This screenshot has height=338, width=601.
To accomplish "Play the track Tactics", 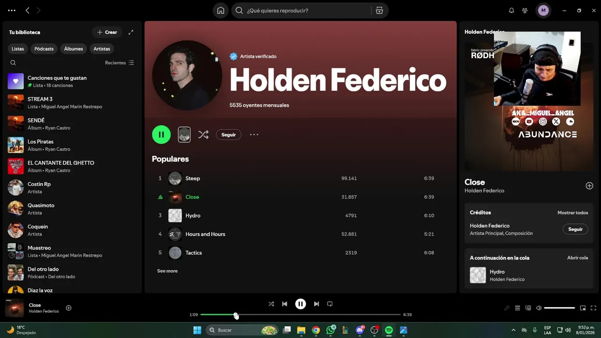I will pyautogui.click(x=300, y=253).
